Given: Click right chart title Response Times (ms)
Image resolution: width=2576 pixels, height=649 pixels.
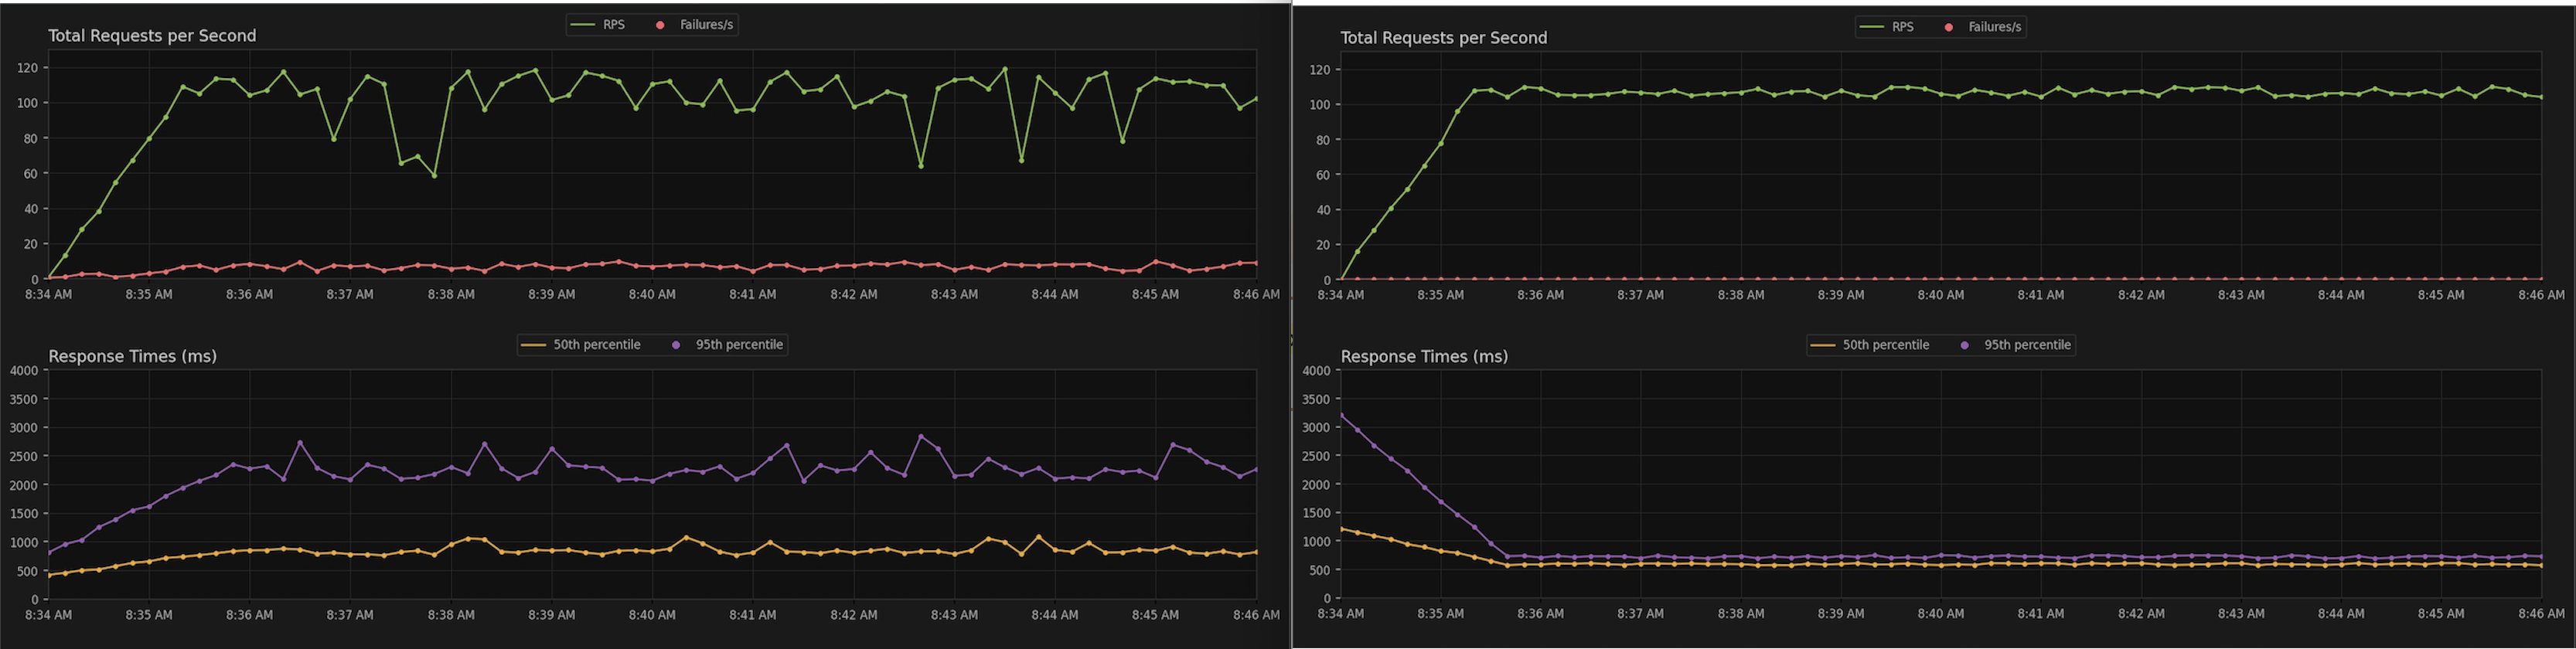Looking at the screenshot, I should tap(1424, 357).
